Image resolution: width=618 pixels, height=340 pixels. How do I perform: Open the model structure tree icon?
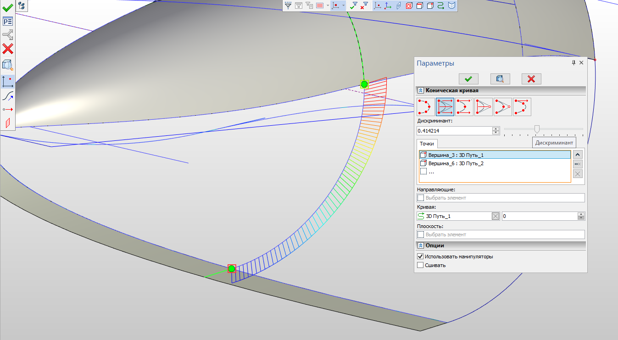22,6
